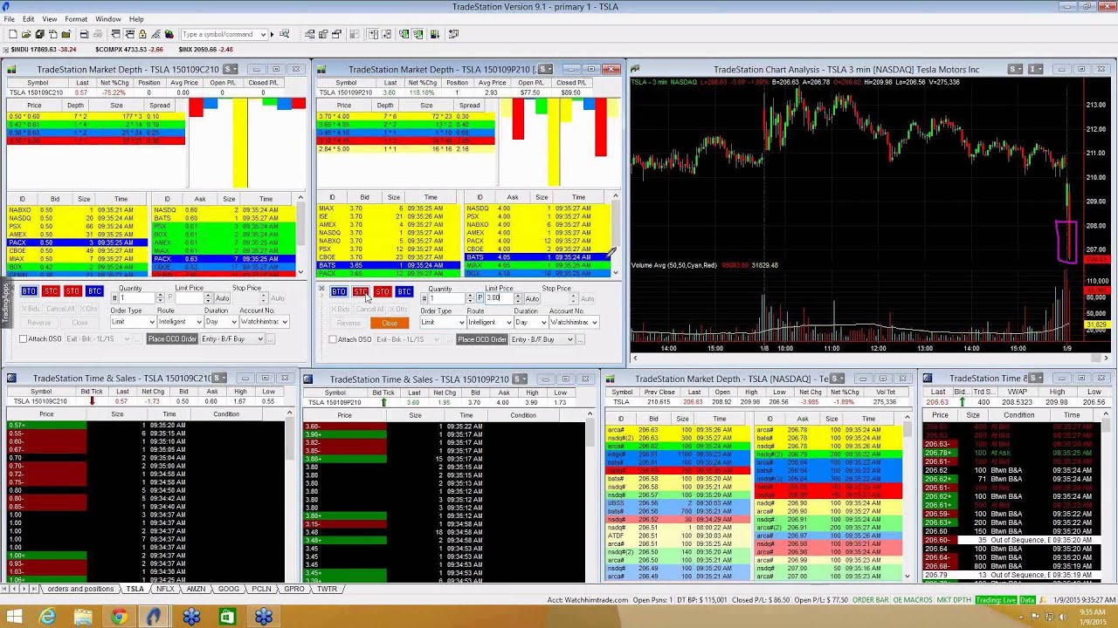Click MKT DPTH in the status bar

coord(952,600)
